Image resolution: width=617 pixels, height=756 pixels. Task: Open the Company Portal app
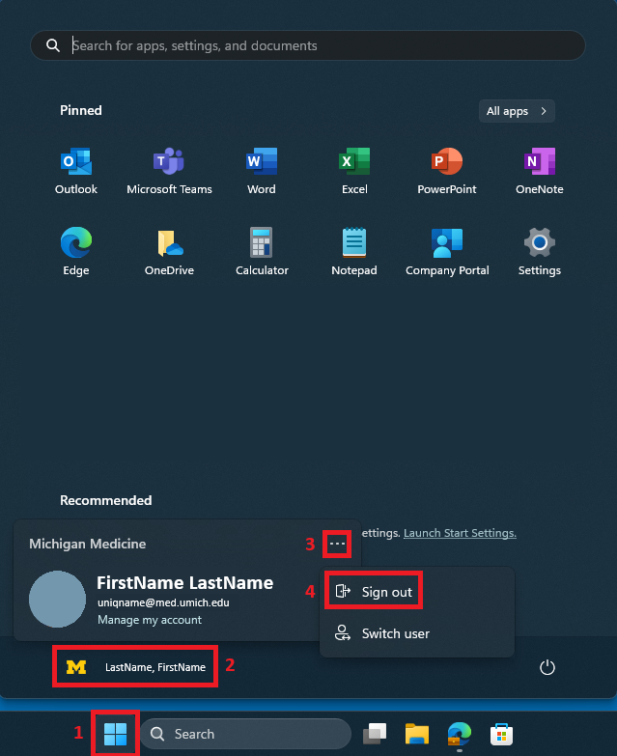447,251
